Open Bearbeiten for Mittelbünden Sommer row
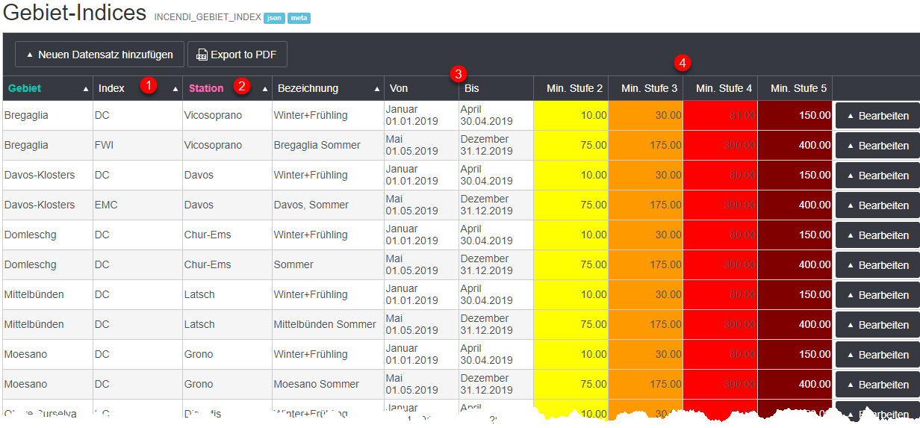 (x=877, y=325)
